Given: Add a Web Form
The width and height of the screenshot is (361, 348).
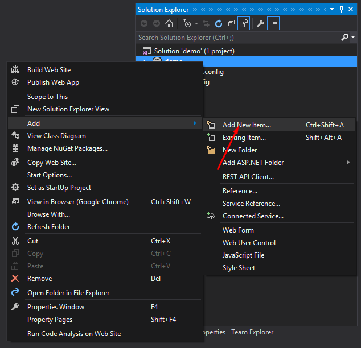Looking at the screenshot, I should [x=279, y=230].
